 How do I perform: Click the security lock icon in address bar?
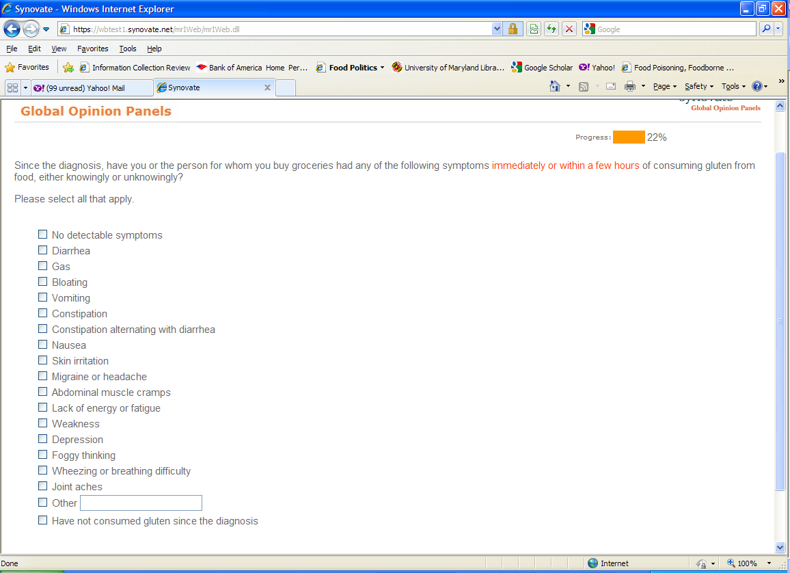[x=513, y=29]
